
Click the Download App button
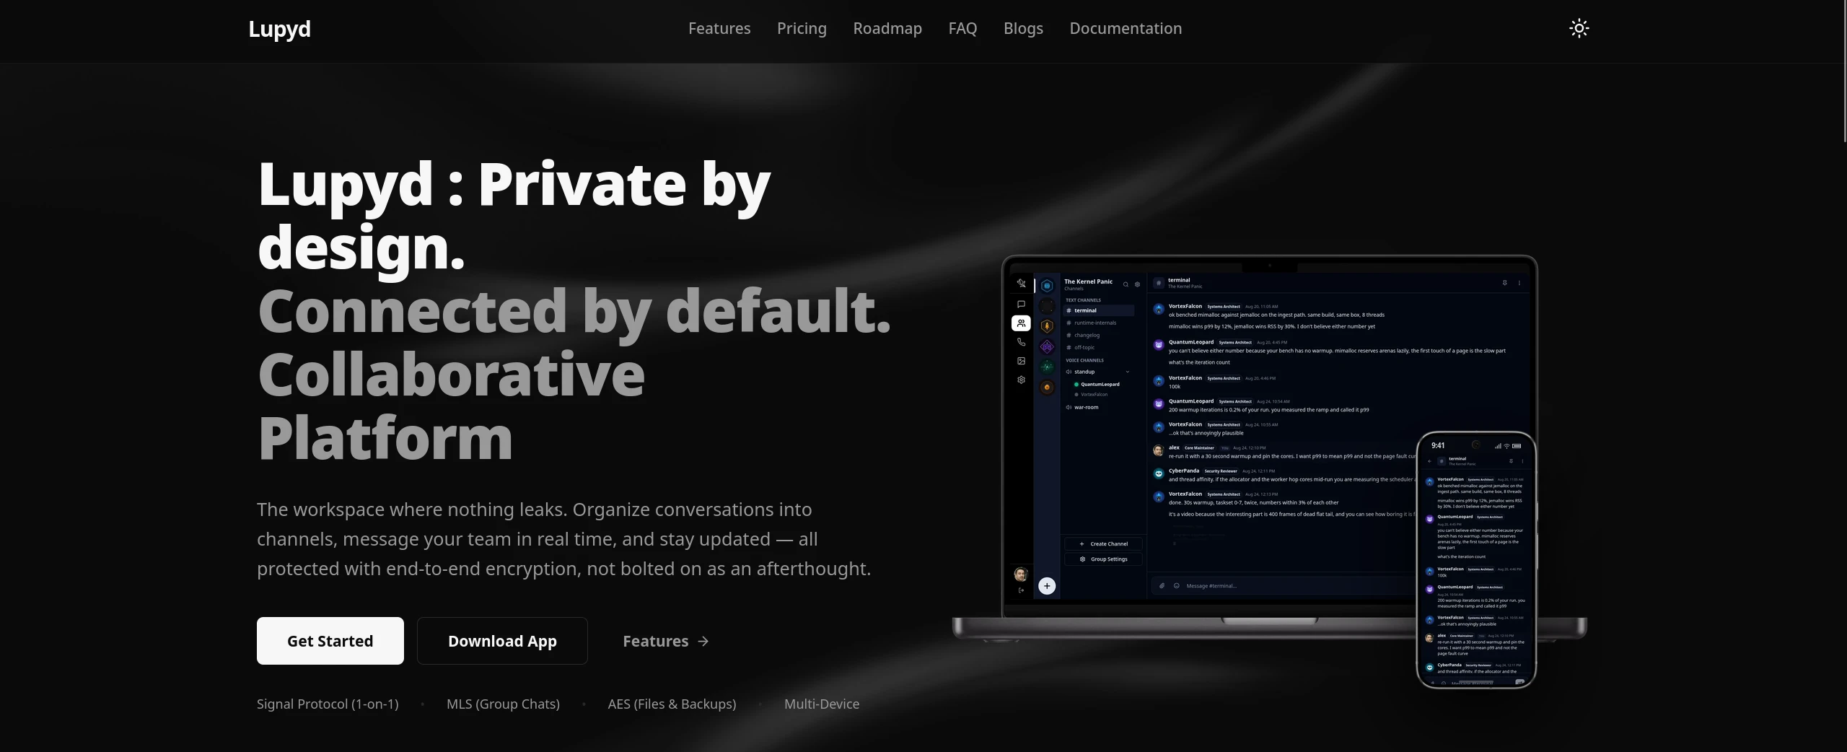point(502,641)
